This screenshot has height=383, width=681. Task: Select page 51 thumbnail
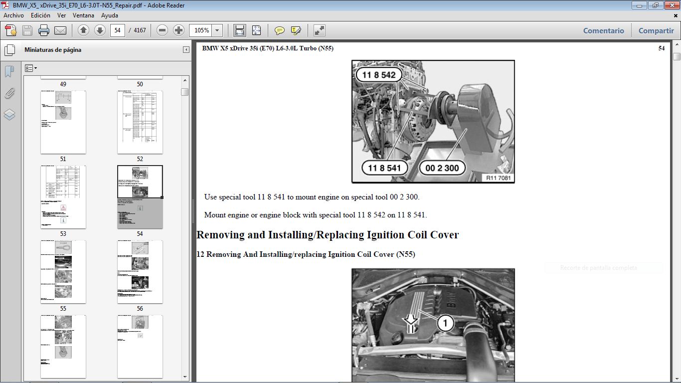click(x=63, y=122)
